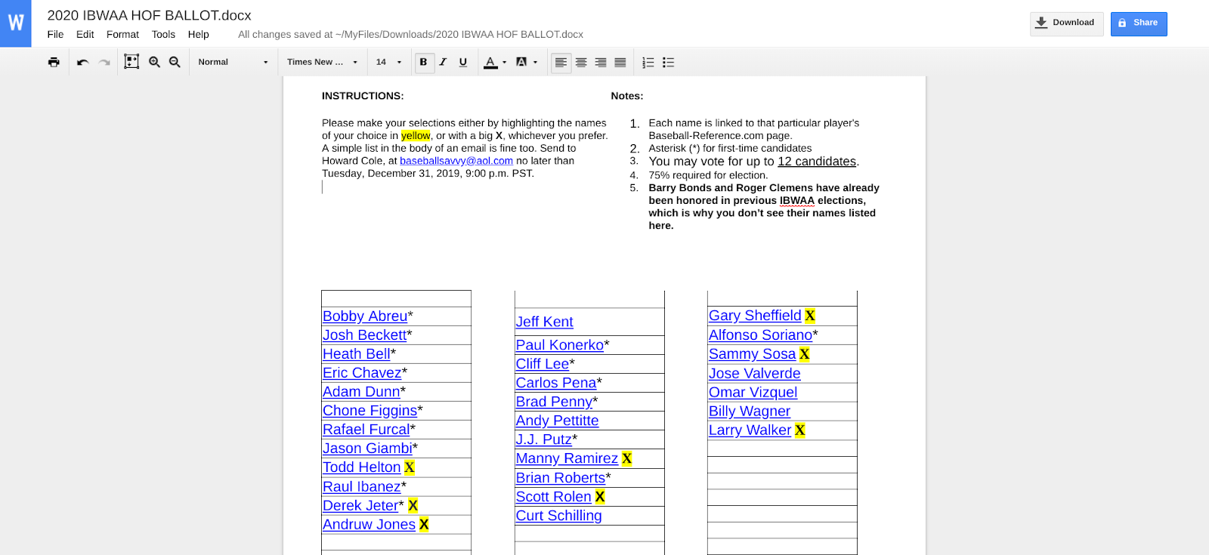Click the underlined '12 candidates' text

pos(817,162)
